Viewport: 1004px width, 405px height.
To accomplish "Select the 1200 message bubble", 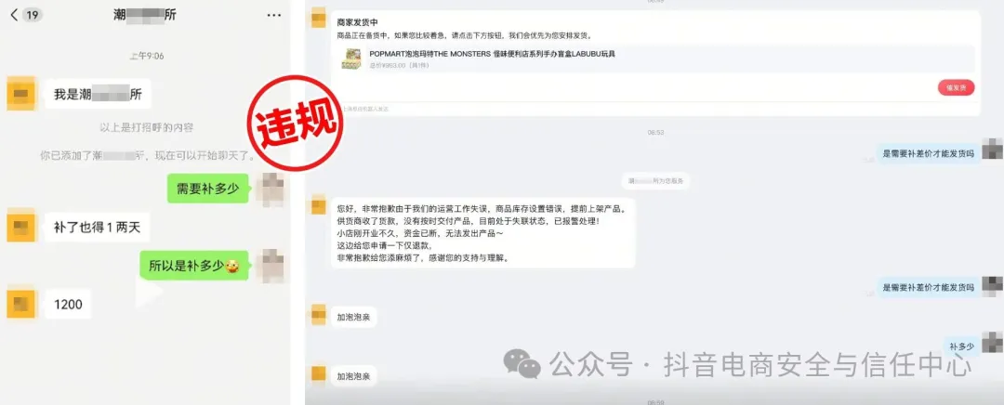I will pyautogui.click(x=68, y=304).
